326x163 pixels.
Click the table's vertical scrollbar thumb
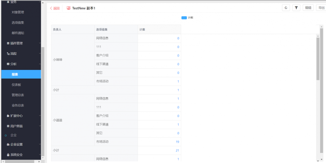tap(318, 59)
